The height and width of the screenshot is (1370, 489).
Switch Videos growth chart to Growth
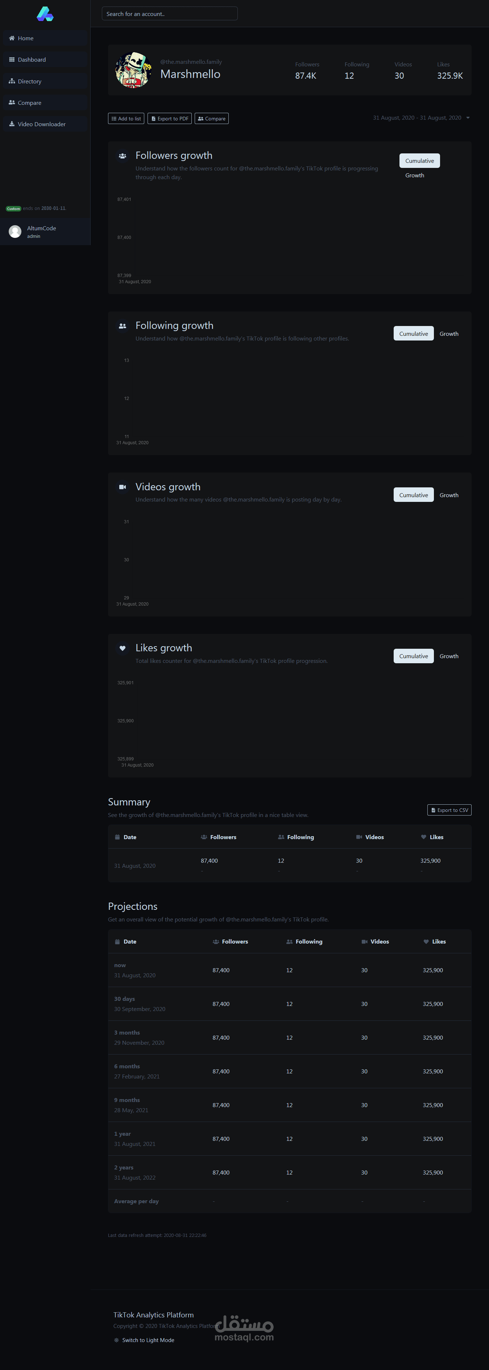point(449,495)
